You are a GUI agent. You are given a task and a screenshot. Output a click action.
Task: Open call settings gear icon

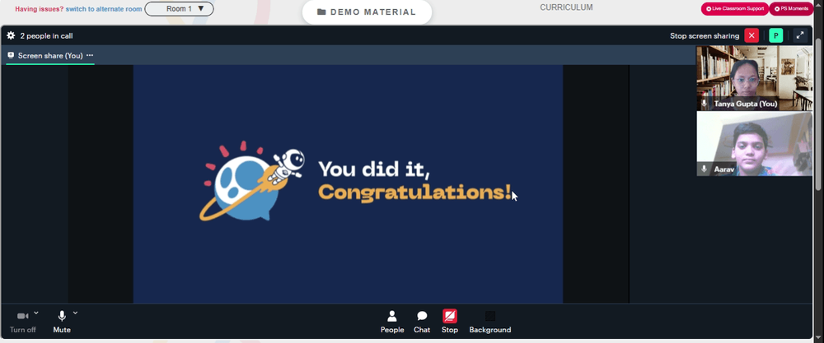pos(11,35)
